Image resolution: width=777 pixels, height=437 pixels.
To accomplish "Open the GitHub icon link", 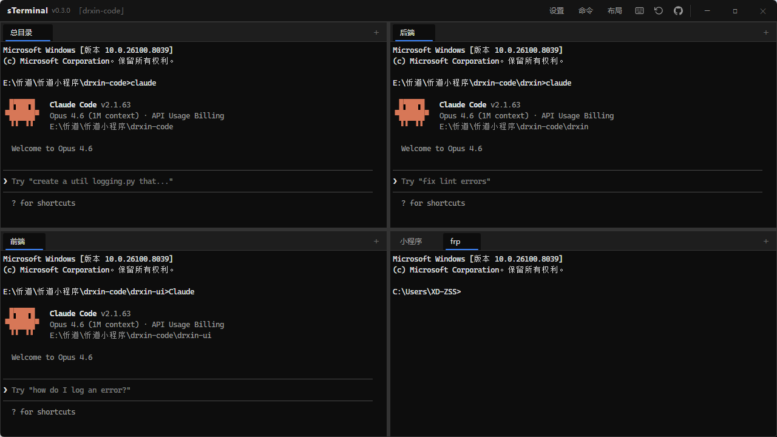I will (x=678, y=11).
